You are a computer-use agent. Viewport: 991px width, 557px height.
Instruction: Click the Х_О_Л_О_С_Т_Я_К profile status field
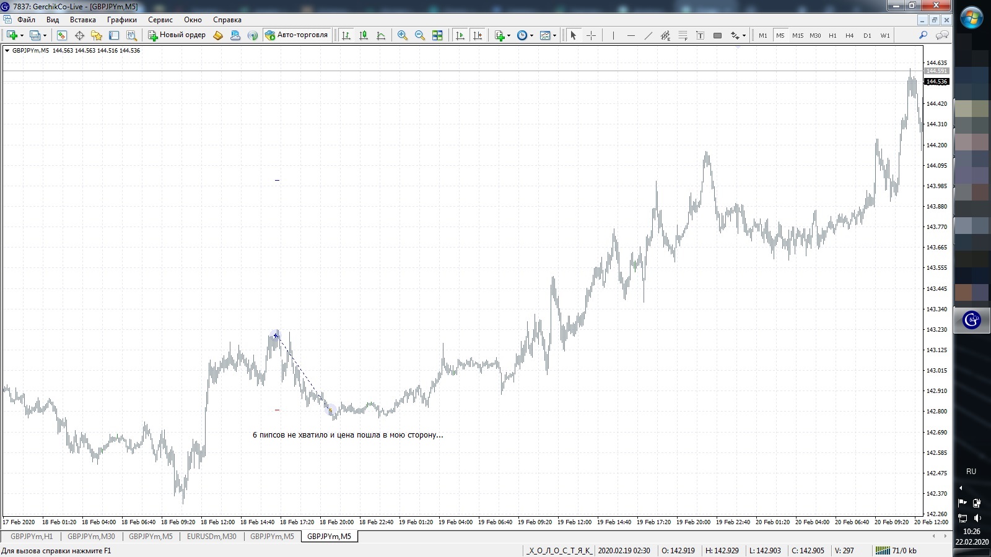click(559, 551)
